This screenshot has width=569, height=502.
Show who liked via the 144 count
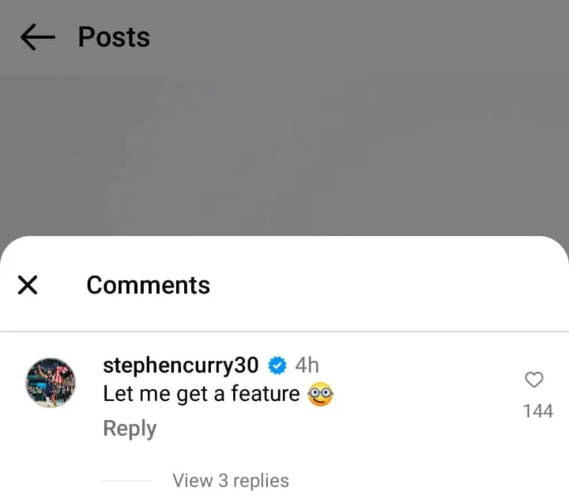tap(538, 411)
